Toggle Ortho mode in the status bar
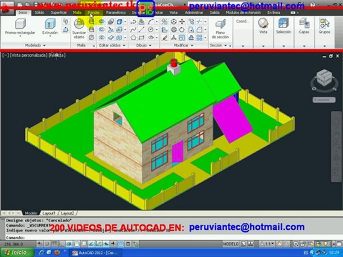Viewport: 343px width, 257px height. coord(62,244)
